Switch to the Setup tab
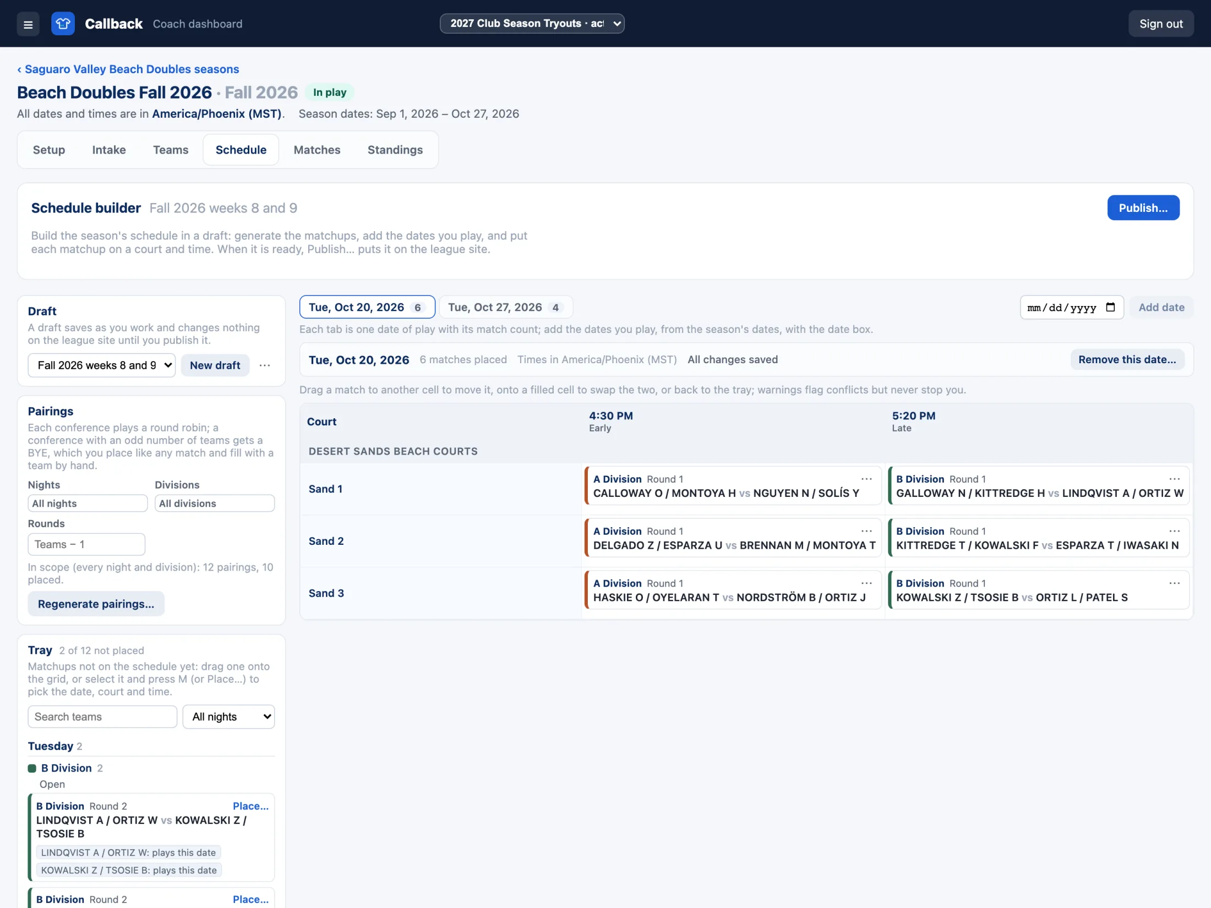This screenshot has width=1211, height=908. tap(49, 150)
